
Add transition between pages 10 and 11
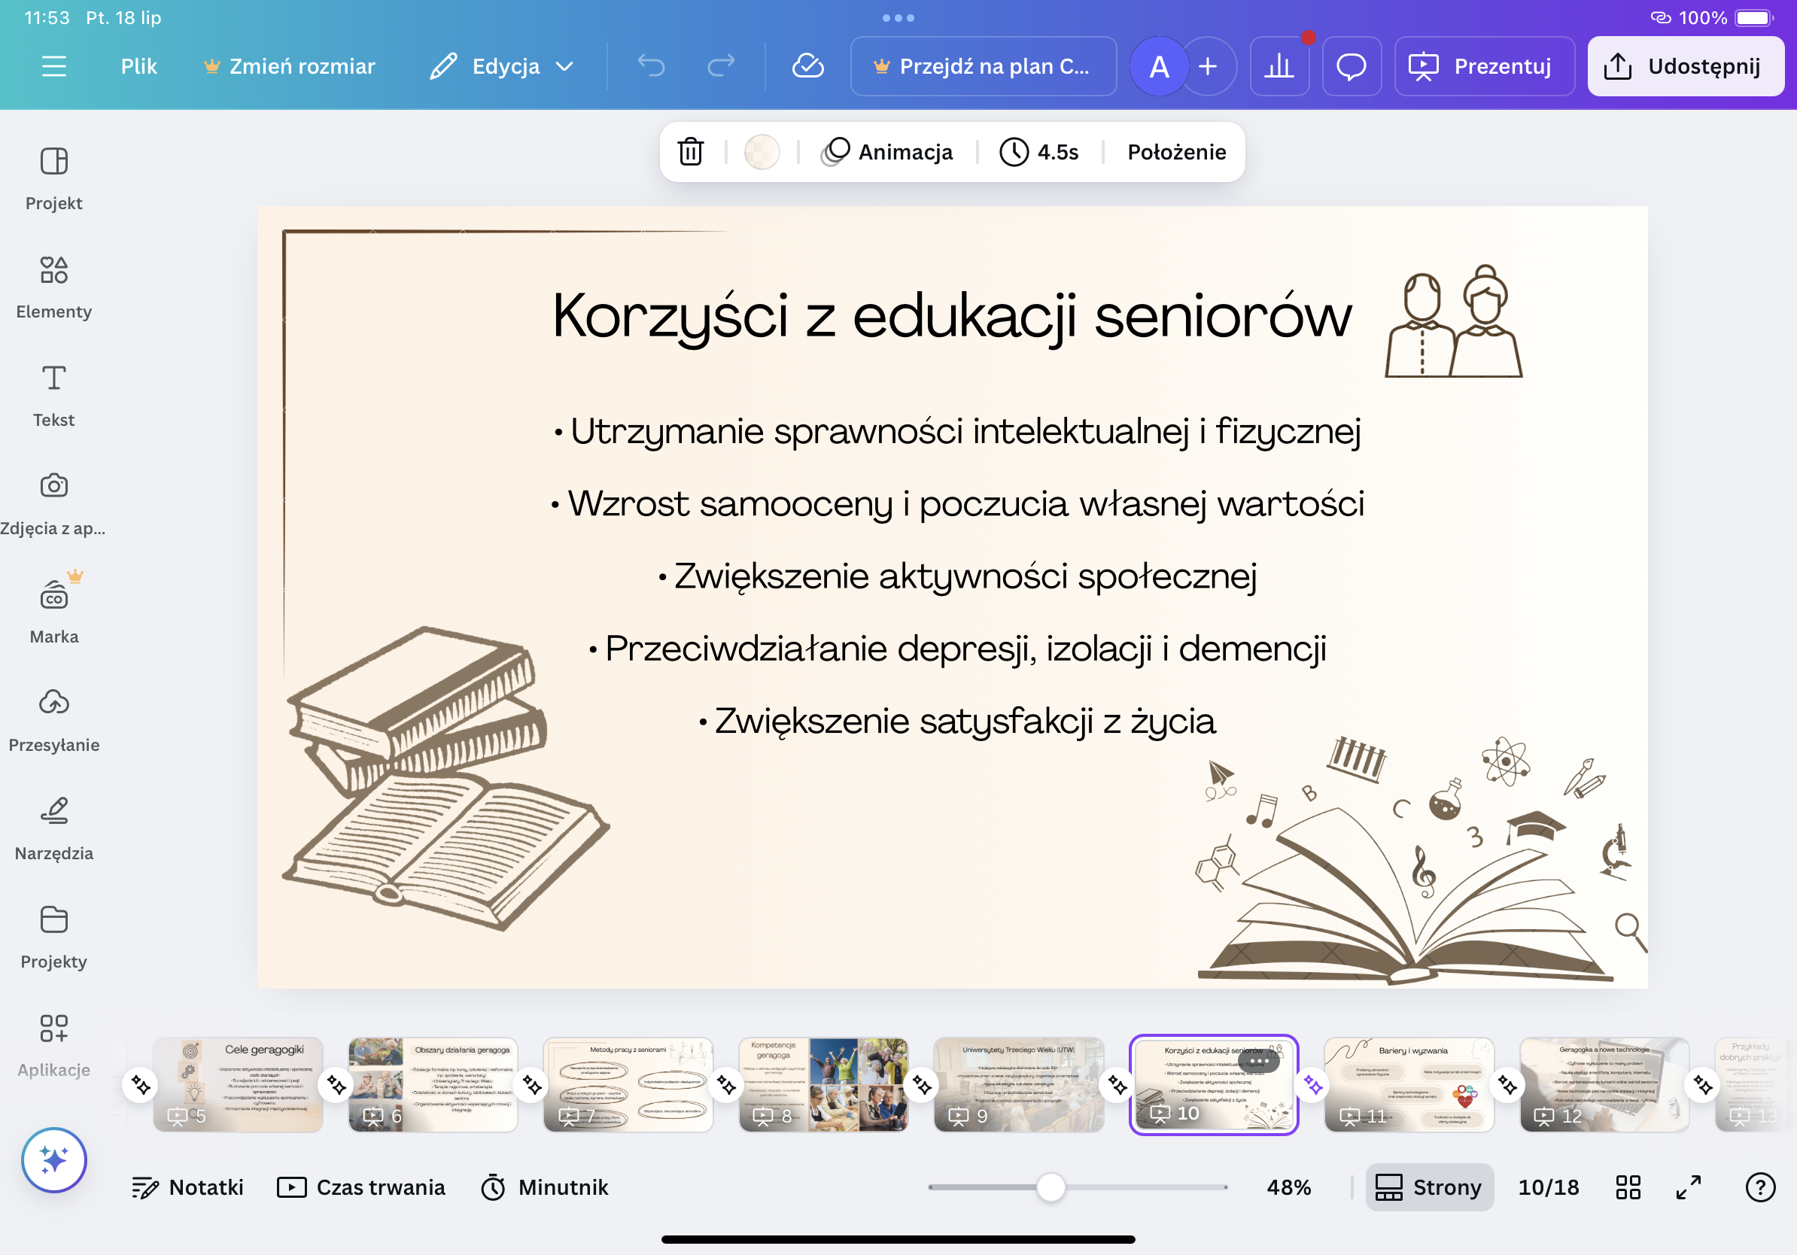tap(1312, 1085)
